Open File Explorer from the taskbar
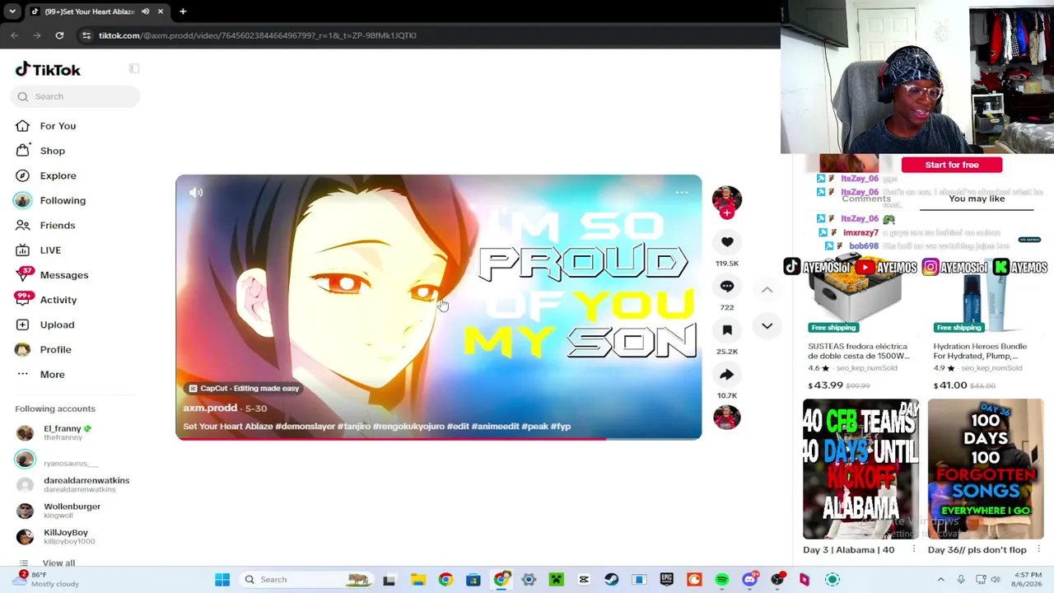Screen dimensions: 1054x593 (417, 580)
